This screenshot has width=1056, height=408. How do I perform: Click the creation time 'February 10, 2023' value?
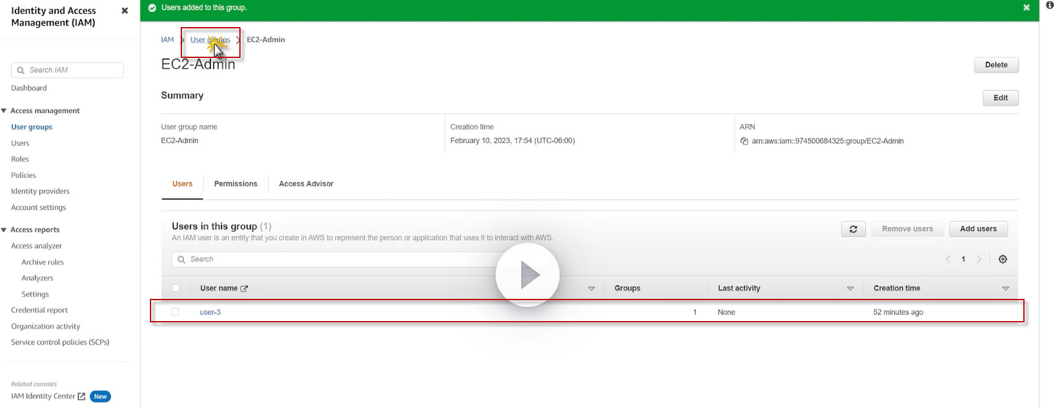click(513, 141)
